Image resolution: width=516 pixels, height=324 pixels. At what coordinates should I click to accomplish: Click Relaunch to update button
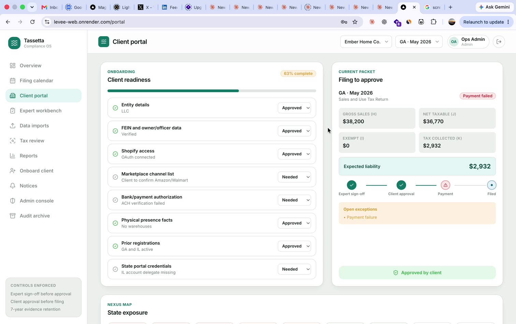pos(486,22)
